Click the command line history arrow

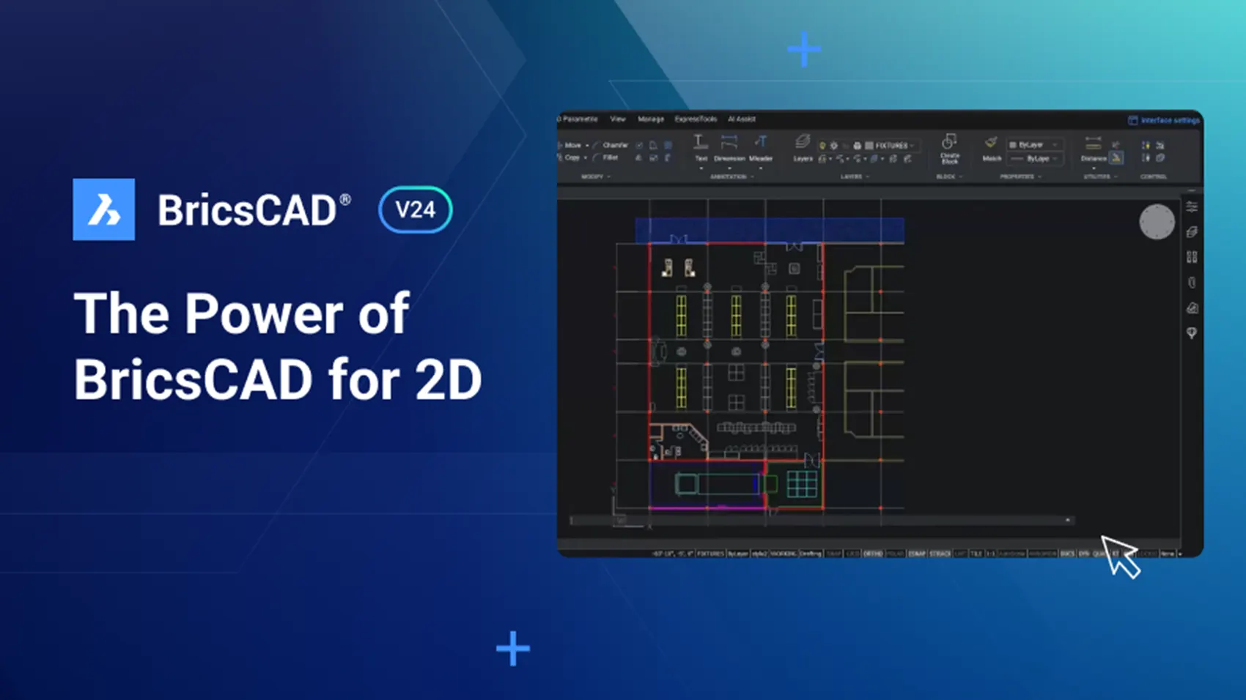(x=1067, y=520)
